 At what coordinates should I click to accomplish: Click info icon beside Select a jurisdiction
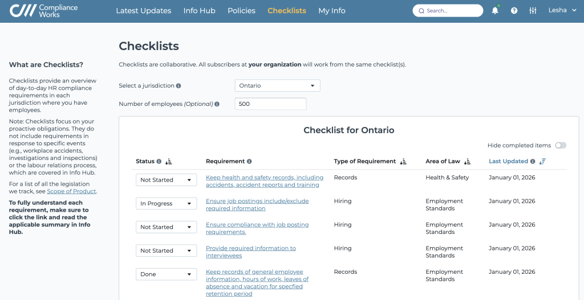179,86
